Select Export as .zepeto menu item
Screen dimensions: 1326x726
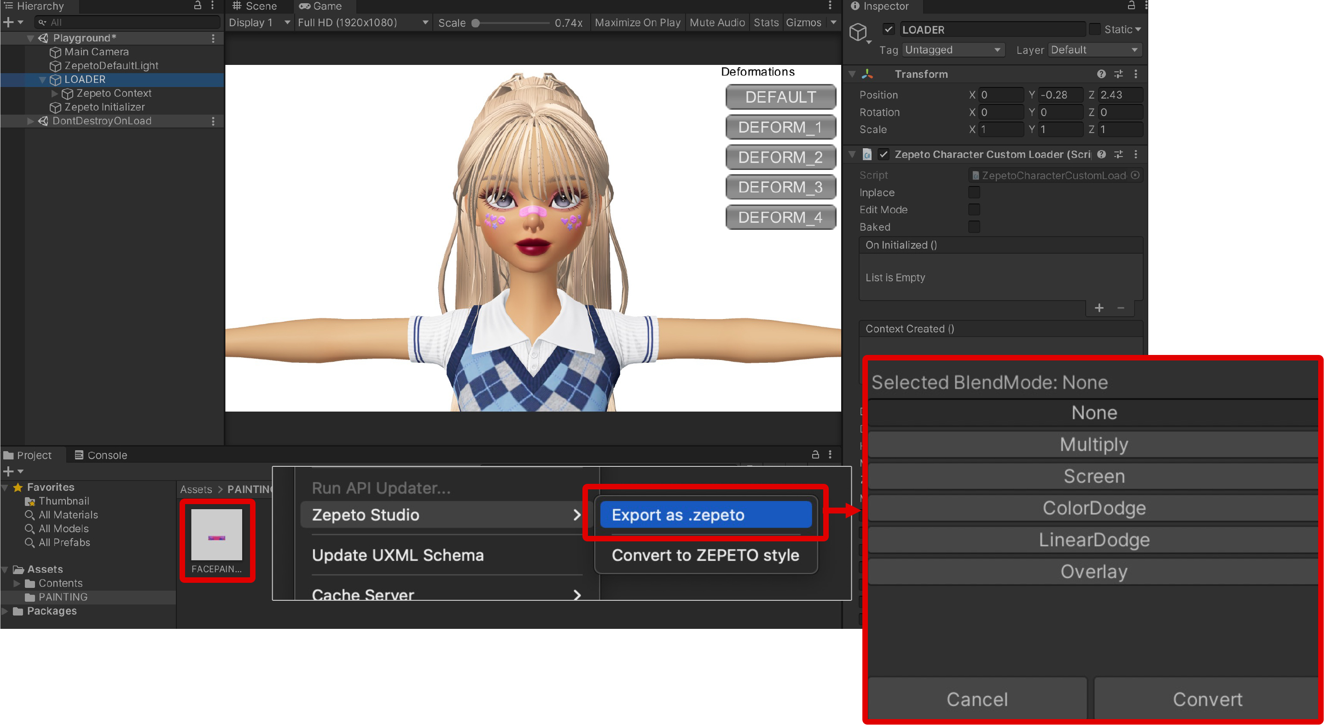[705, 515]
